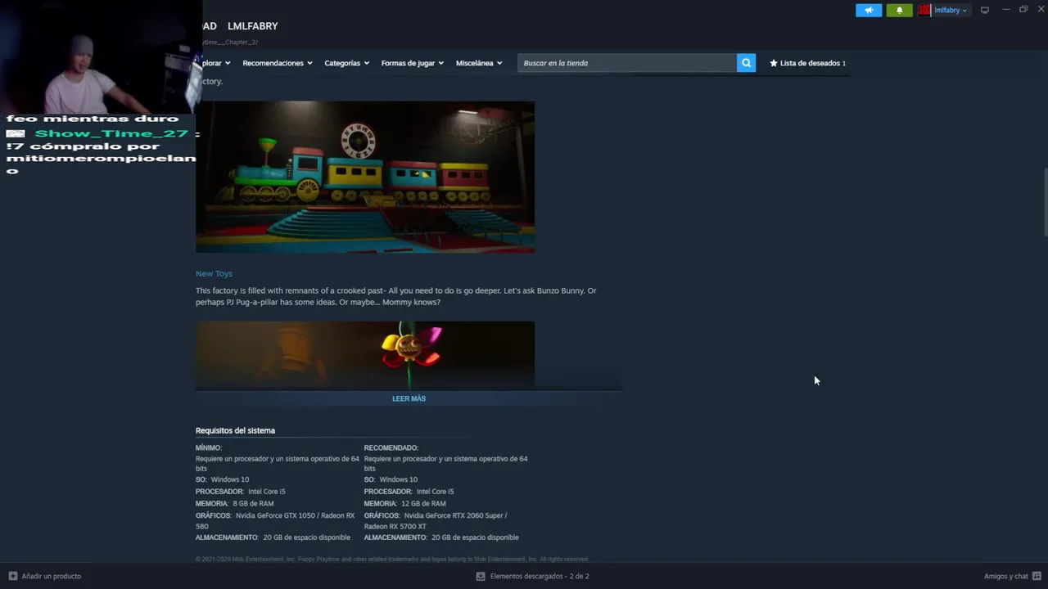The image size is (1048, 589).
Task: Expand the Categorías menu
Action: point(346,63)
